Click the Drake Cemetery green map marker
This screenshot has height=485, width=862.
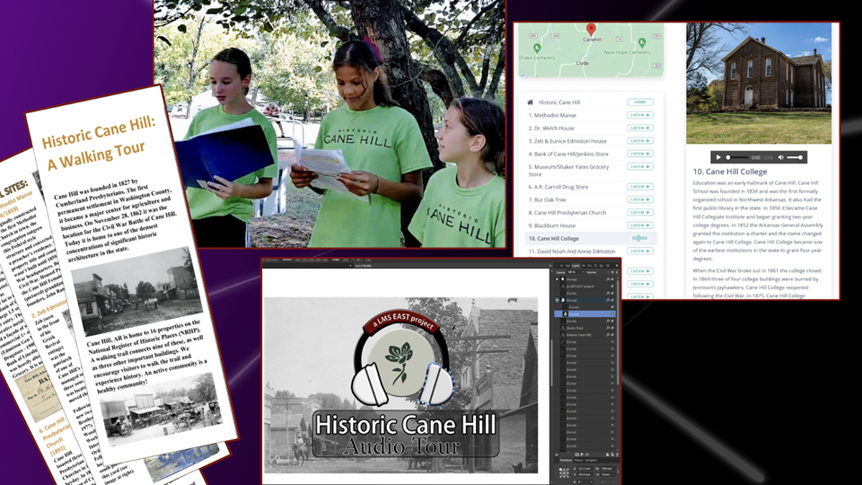[x=537, y=48]
